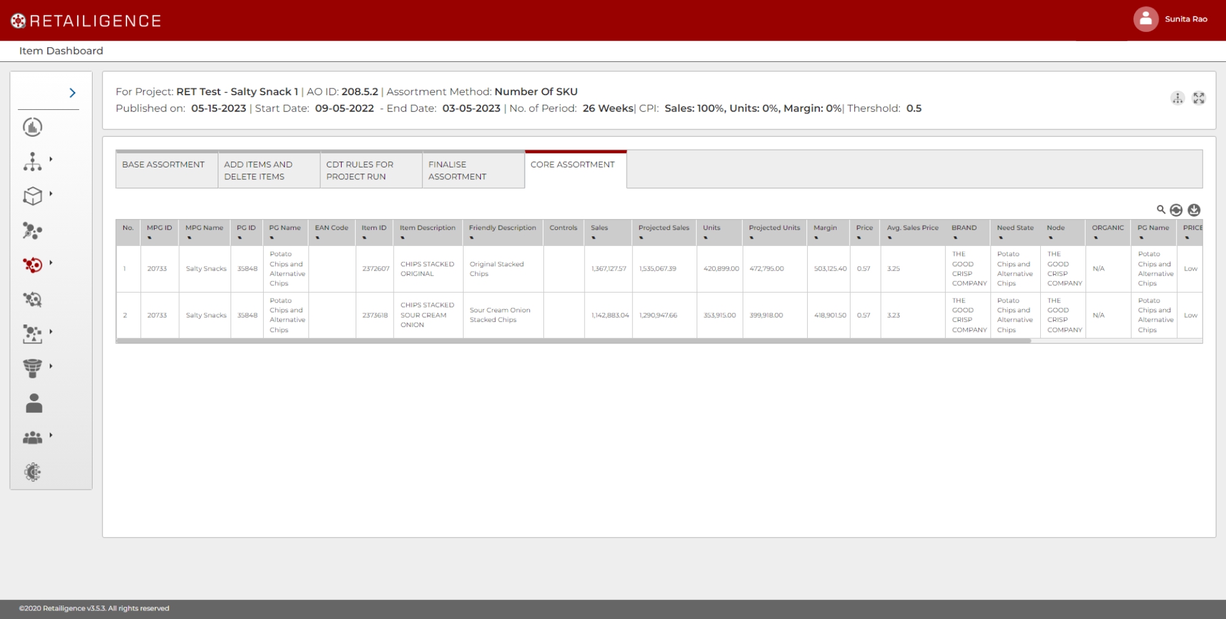
Task: Open the single user profile sidebar icon
Action: point(34,403)
